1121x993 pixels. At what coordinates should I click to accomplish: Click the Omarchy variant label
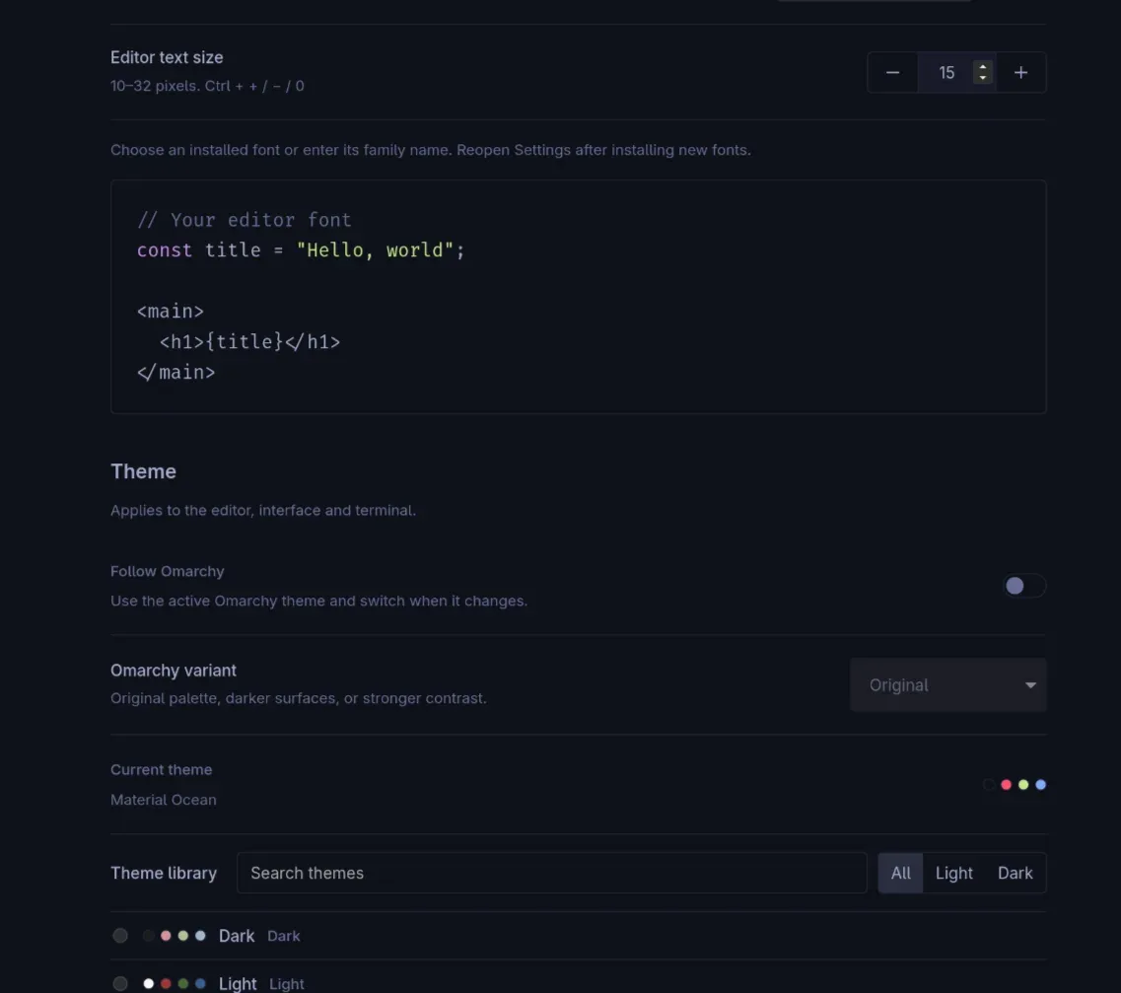point(173,671)
